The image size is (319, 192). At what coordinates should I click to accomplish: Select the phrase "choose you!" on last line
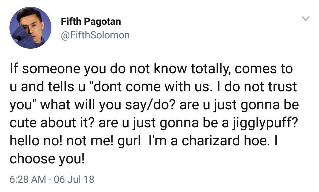point(47,159)
